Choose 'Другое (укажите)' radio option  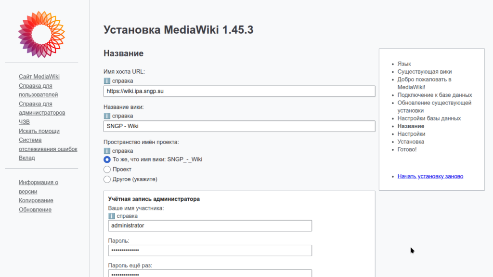click(107, 179)
